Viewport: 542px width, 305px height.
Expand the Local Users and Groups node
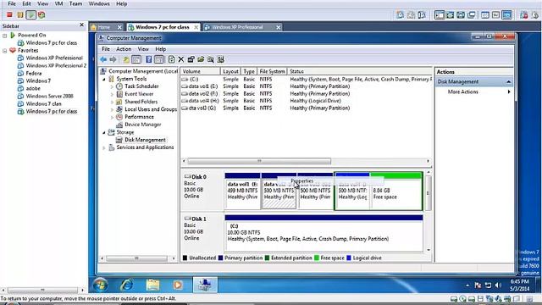pyautogui.click(x=112, y=109)
